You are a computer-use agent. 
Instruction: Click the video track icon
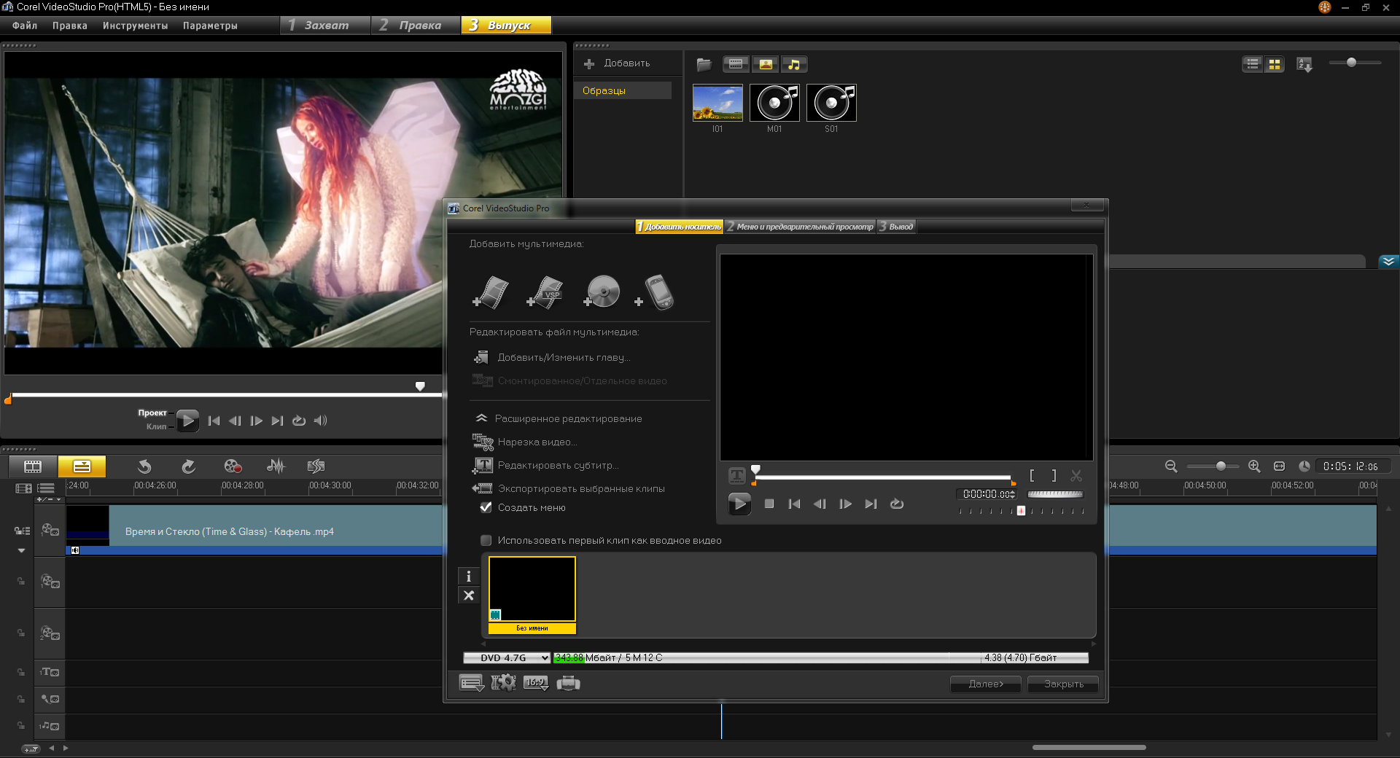[50, 530]
